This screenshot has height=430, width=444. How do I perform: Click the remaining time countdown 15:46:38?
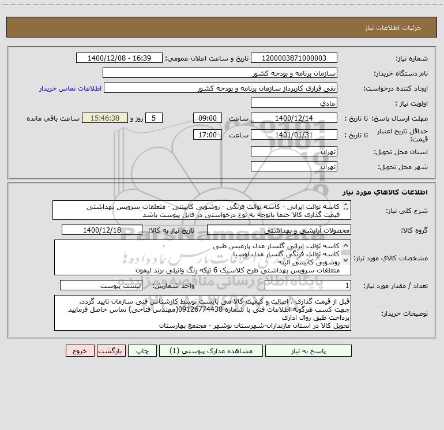tap(105, 118)
